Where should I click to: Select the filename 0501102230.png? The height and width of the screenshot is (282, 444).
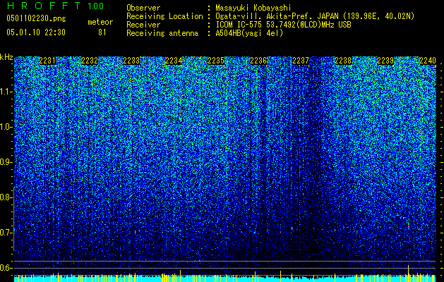36,18
